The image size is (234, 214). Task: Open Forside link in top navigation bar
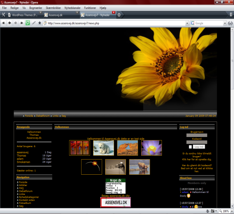[29, 116]
